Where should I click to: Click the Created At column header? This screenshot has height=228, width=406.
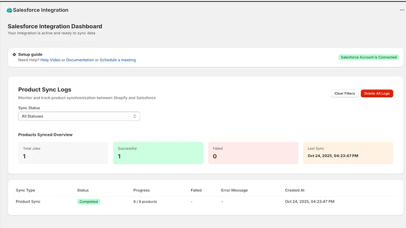pos(295,191)
